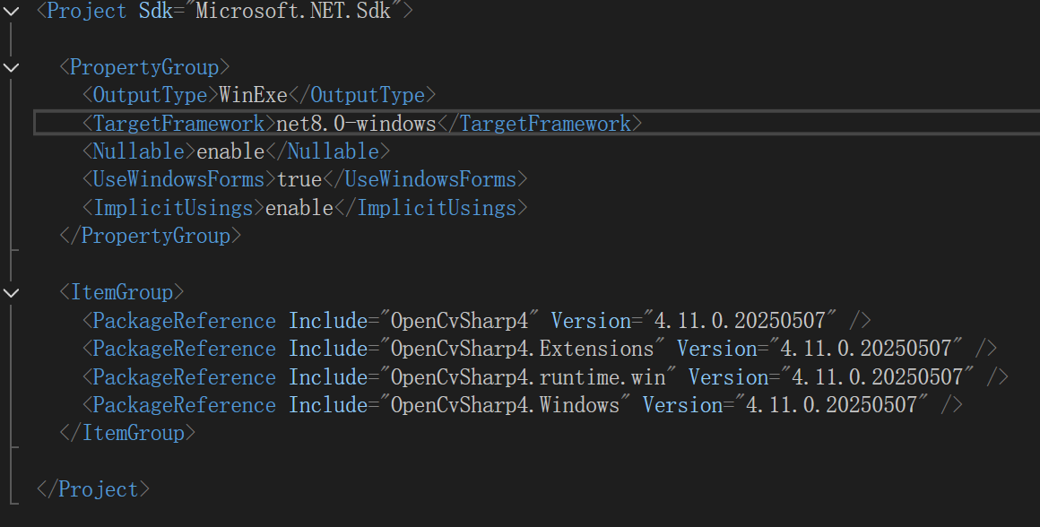
Task: Collapse the ItemGroup fold chevron
Action: click(x=12, y=292)
